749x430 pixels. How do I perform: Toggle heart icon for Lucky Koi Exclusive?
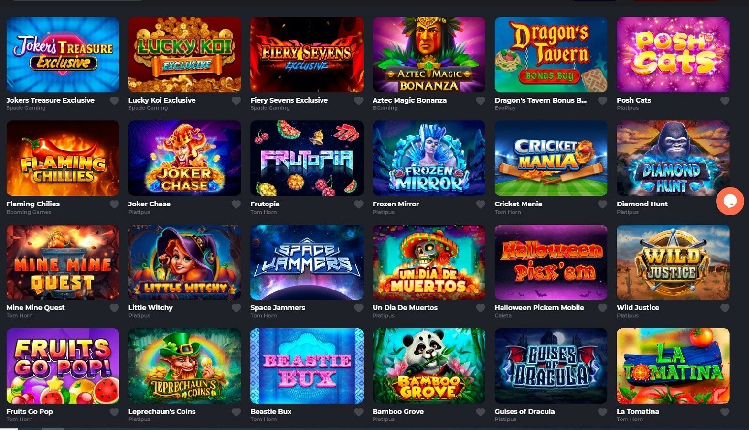[x=236, y=100]
